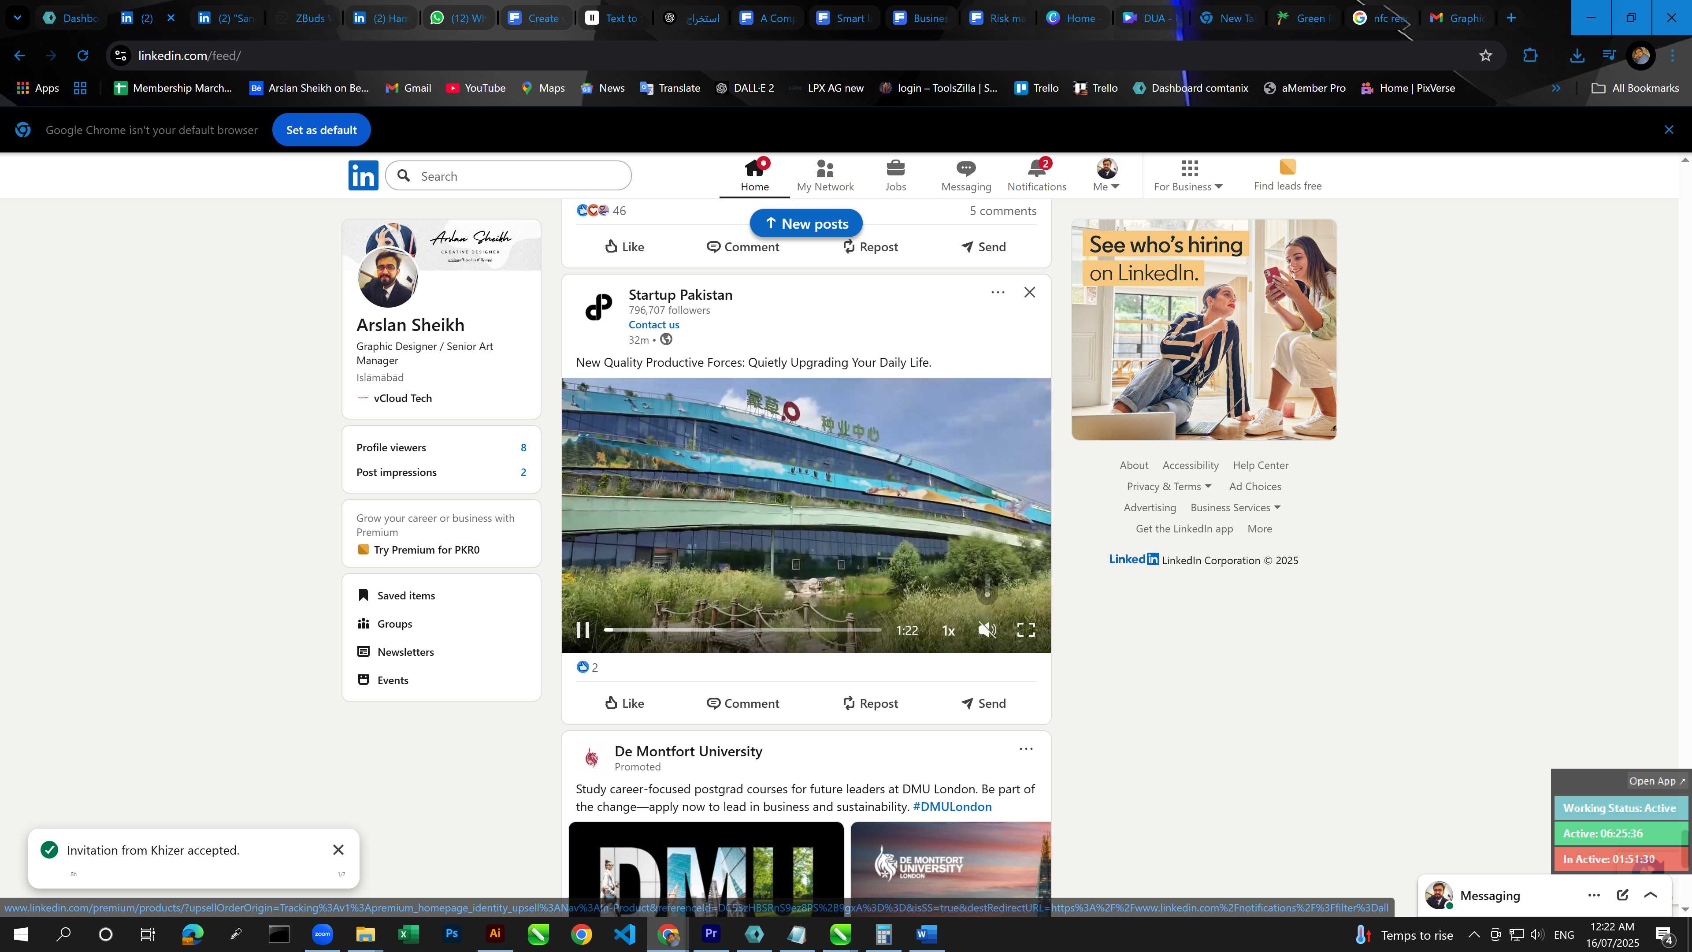1692x952 pixels.
Task: Reload the LinkedIn page
Action: [82, 56]
